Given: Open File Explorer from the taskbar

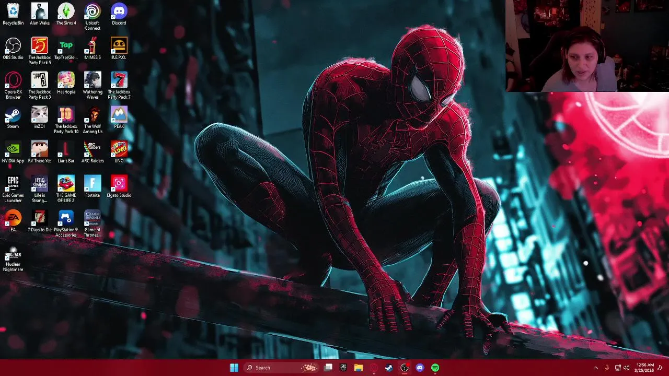Looking at the screenshot, I should 359,368.
